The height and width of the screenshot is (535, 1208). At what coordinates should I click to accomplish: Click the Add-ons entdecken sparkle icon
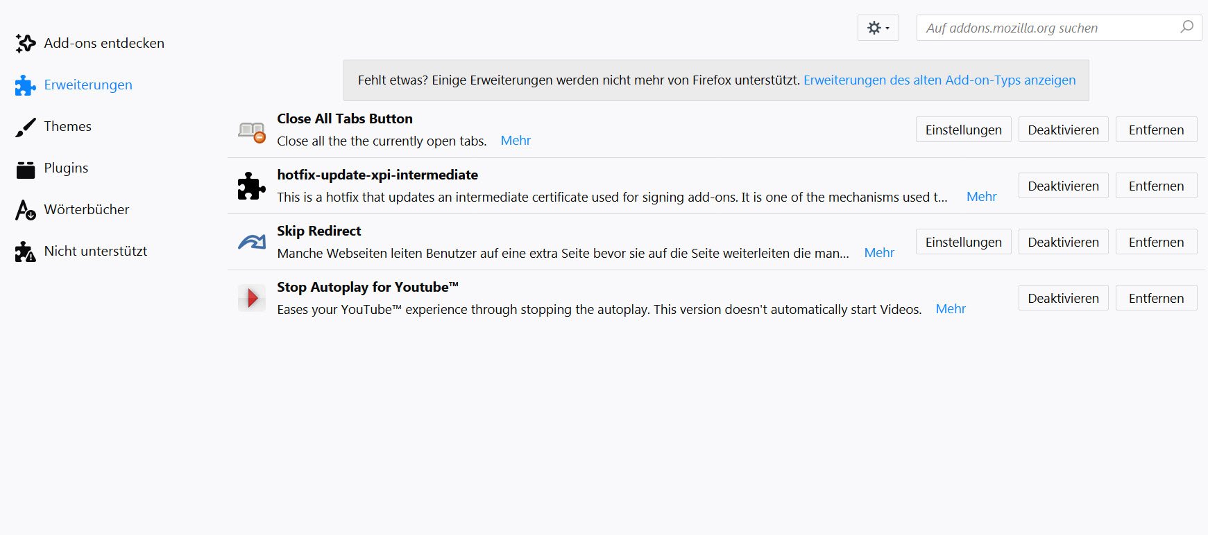tap(26, 43)
